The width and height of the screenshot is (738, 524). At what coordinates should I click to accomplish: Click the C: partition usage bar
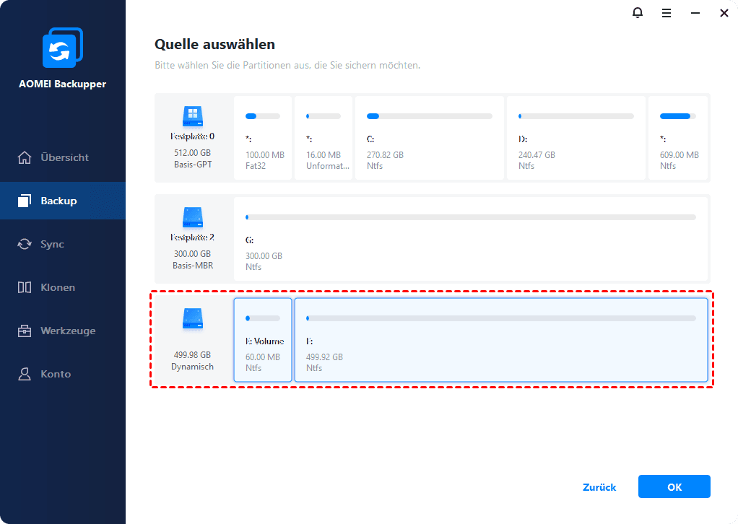tap(429, 116)
